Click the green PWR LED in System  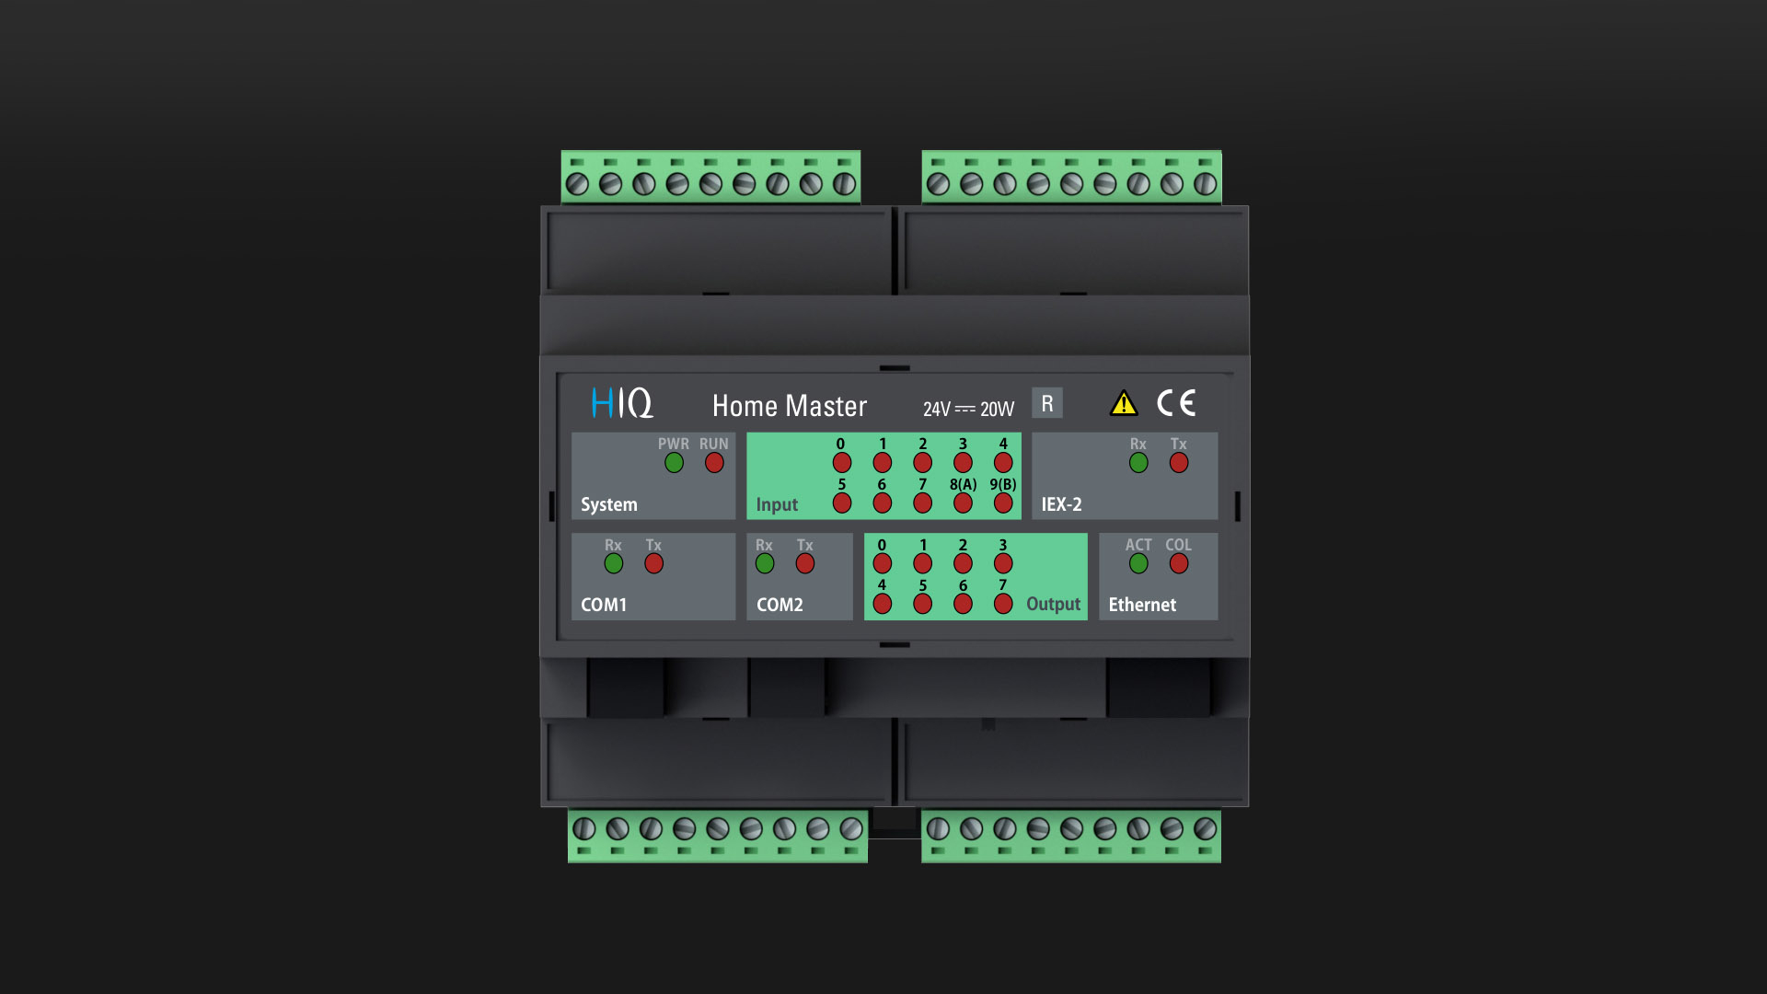(x=674, y=463)
